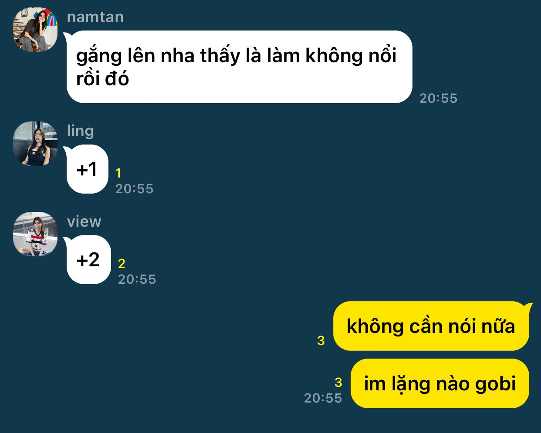Click the 20:55 timestamp after namtan's message
The width and height of the screenshot is (541, 433).
point(438,98)
